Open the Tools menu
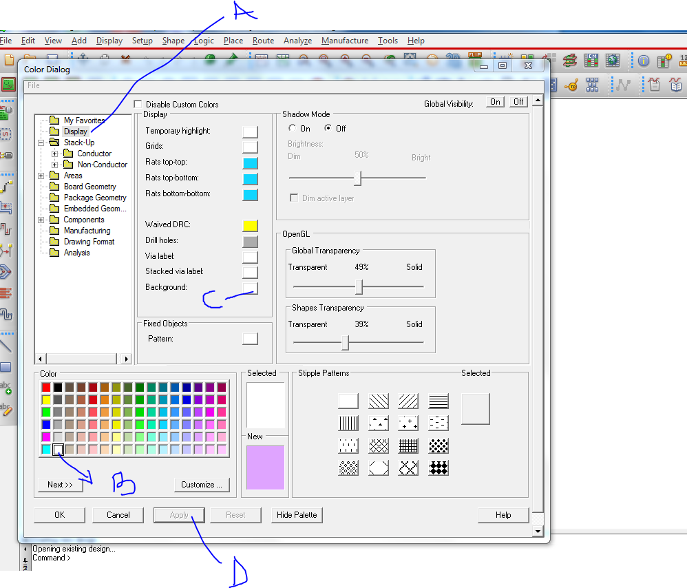Viewport: 687px width, 588px height. tap(388, 41)
